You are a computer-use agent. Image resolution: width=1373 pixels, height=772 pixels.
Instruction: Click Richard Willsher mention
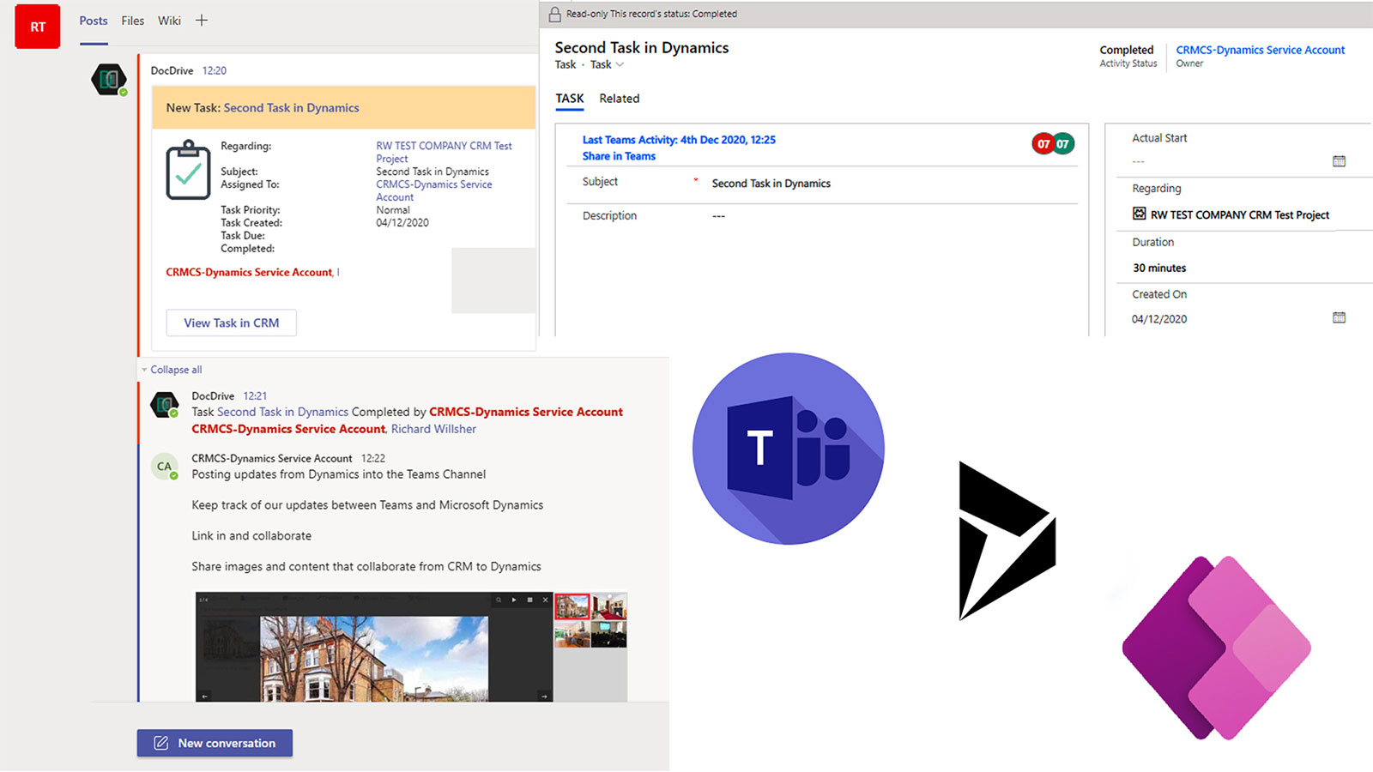click(433, 429)
